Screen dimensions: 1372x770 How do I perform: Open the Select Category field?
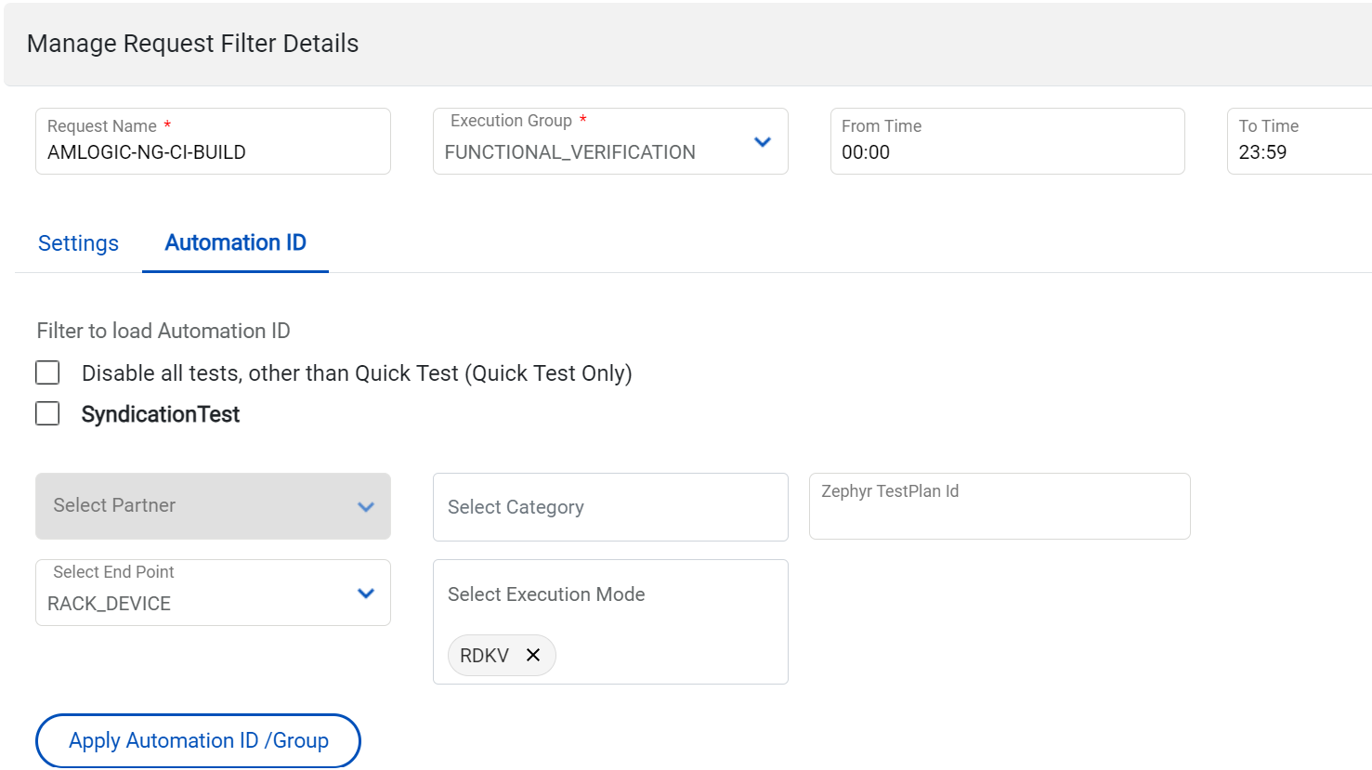[x=609, y=507]
